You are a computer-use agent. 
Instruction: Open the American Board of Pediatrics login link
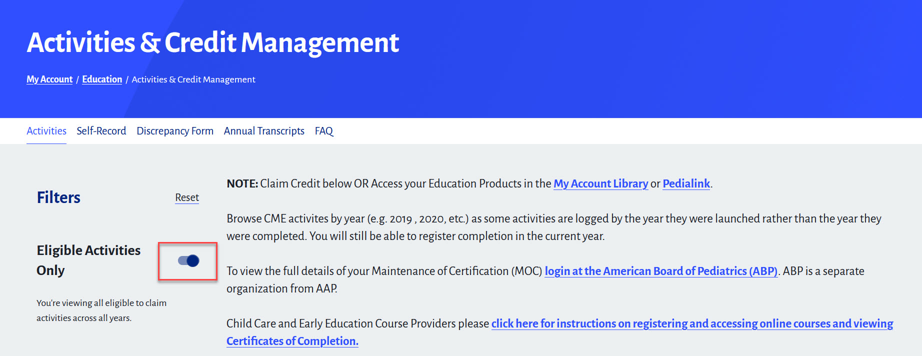[x=660, y=271]
